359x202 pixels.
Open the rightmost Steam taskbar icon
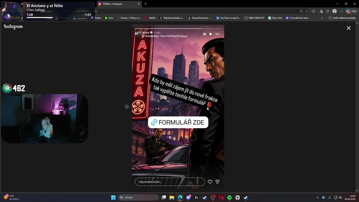[246, 198]
